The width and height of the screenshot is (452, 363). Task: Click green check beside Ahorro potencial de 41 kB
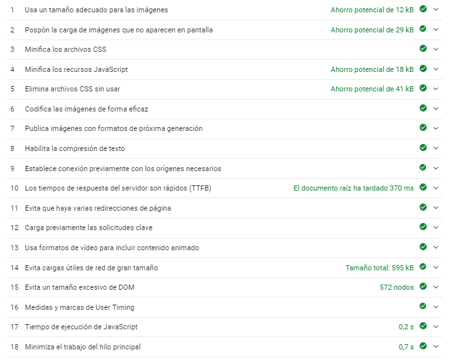[x=423, y=89]
